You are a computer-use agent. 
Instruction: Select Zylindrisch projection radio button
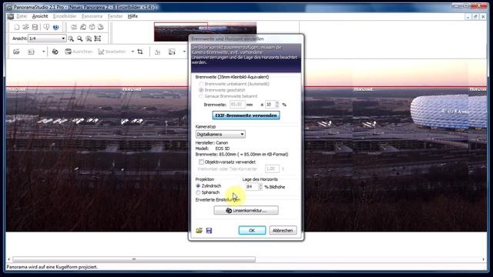(x=198, y=186)
